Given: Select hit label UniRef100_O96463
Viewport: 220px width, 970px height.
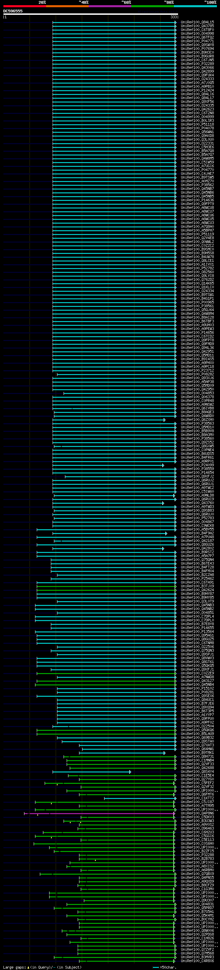Looking at the screenshot, I should [197, 829].
